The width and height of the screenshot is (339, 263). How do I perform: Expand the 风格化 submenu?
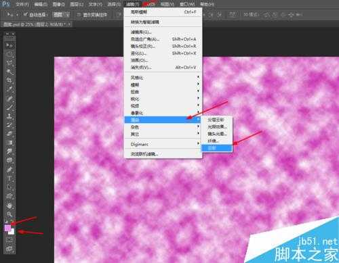coord(163,78)
